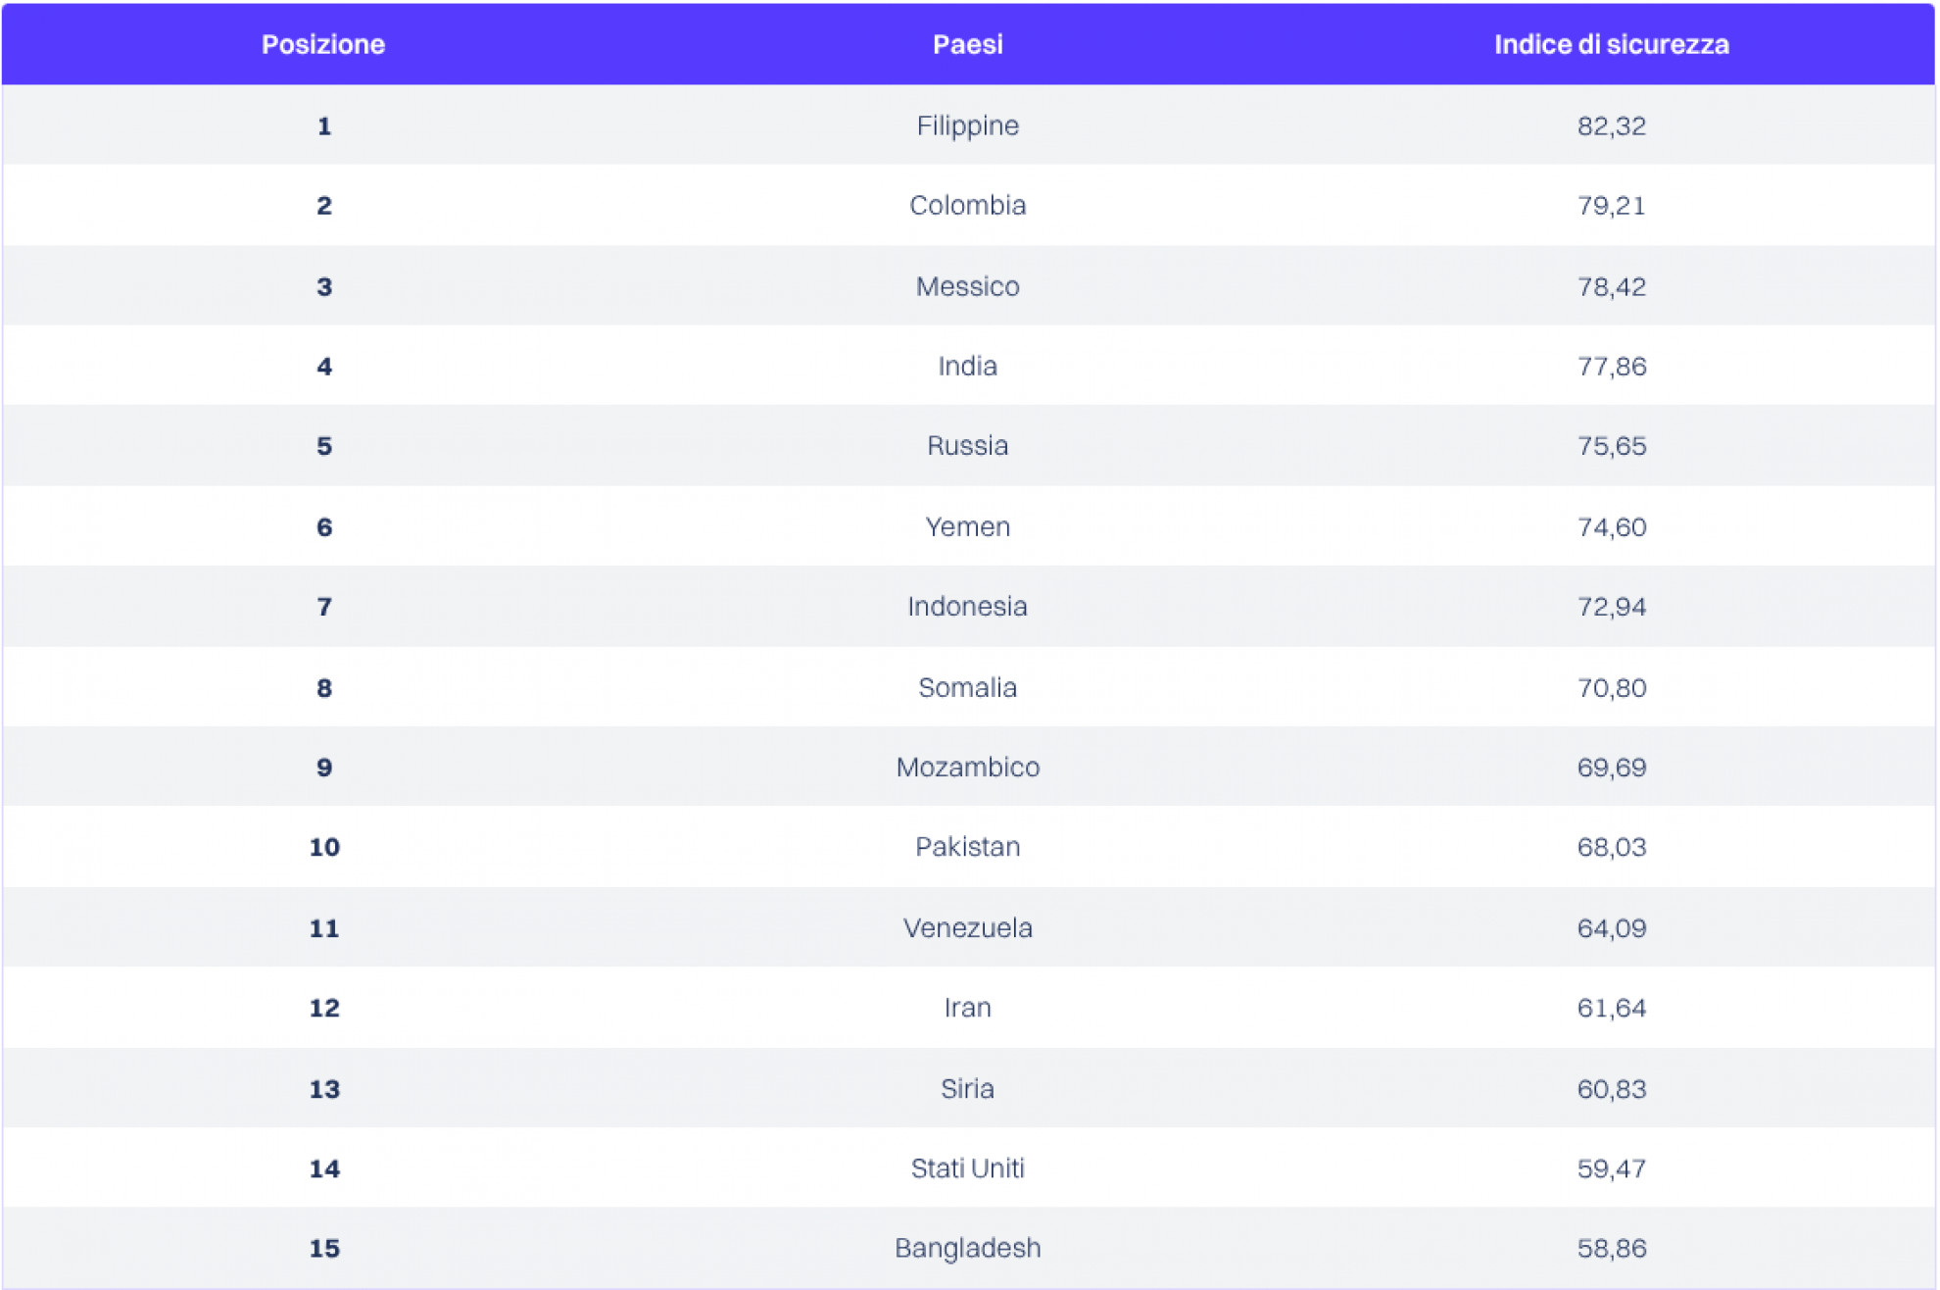
Task: Click the 82,32 security index value
Action: [1611, 125]
